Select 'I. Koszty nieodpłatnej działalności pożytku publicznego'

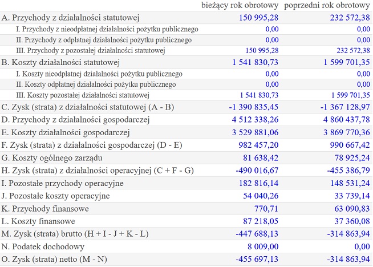click(x=99, y=74)
